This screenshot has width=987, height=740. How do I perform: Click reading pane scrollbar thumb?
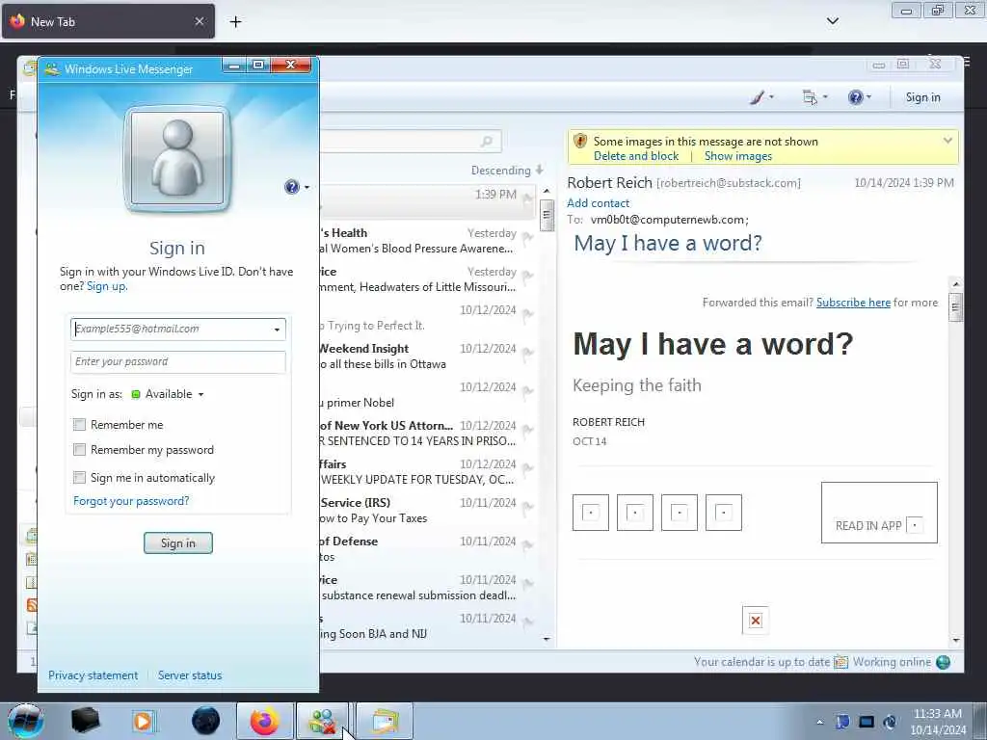(955, 307)
